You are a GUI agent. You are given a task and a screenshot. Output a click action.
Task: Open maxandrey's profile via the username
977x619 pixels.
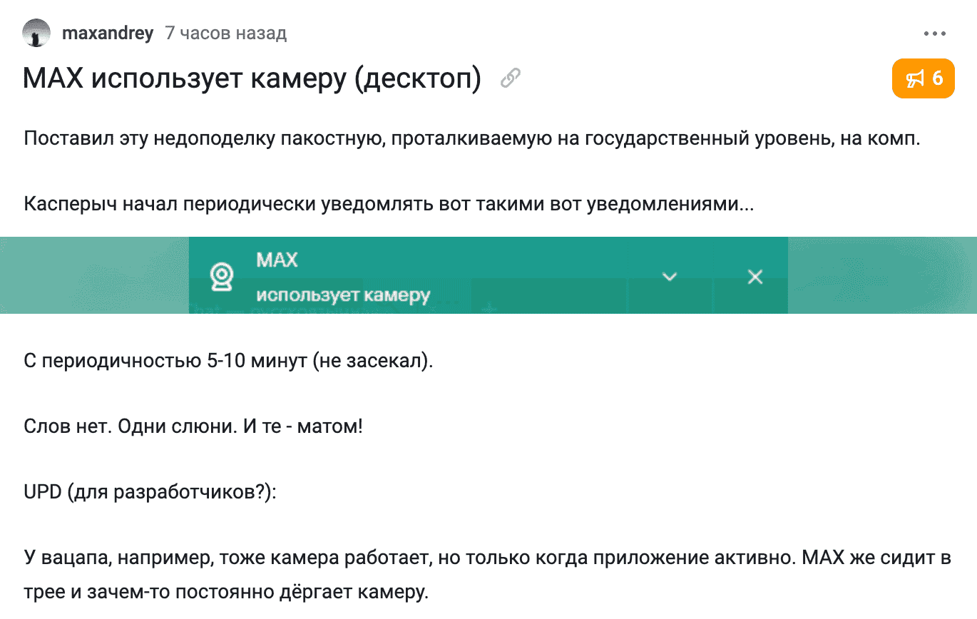coord(108,33)
